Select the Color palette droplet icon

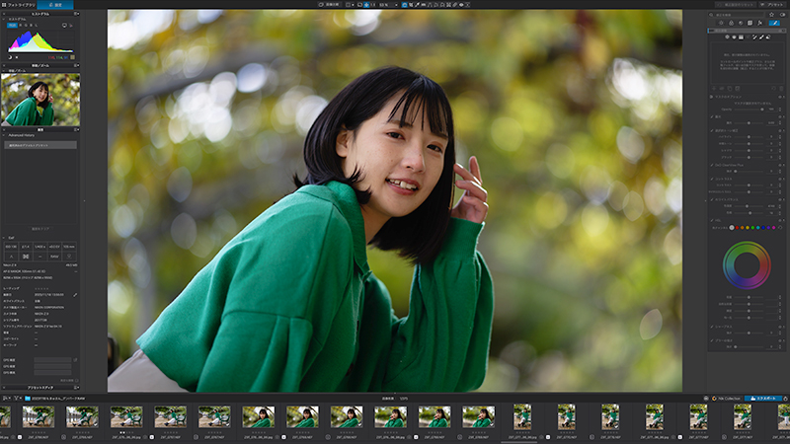731,23
